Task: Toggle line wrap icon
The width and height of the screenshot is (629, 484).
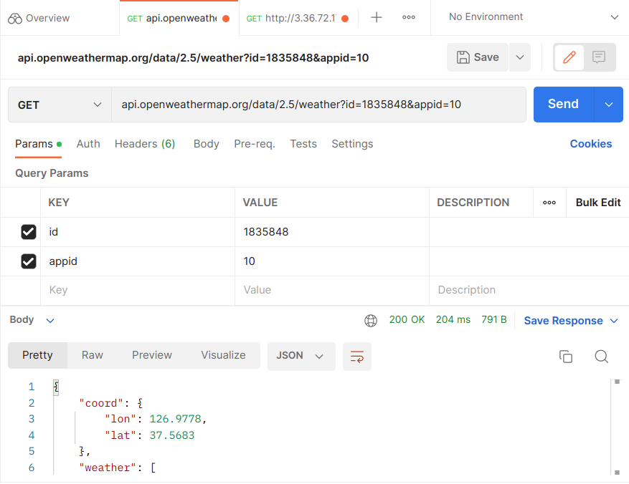Action: (x=357, y=357)
